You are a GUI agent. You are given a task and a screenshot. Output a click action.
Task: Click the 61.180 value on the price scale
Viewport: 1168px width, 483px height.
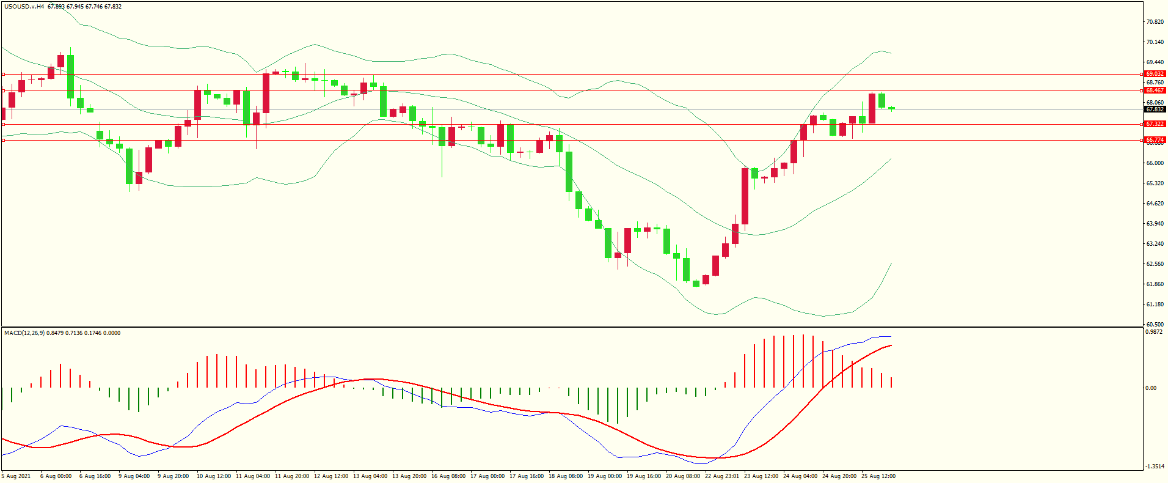(1155, 304)
